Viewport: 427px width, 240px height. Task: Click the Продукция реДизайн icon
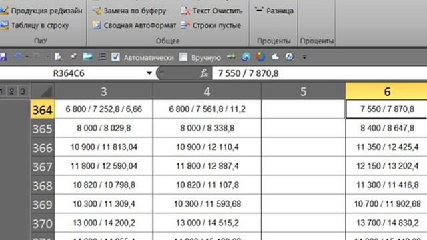[5, 11]
